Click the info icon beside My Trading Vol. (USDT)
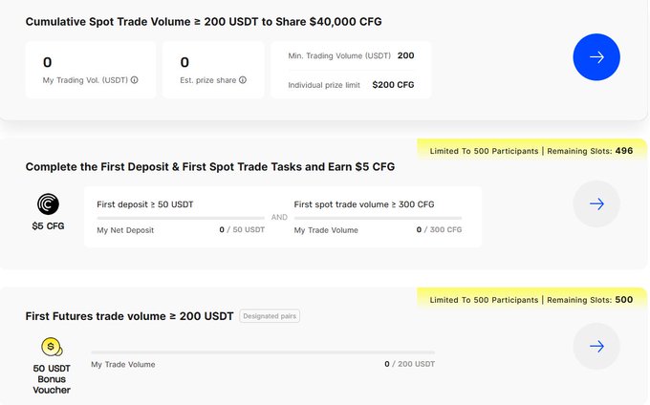Image resolution: width=650 pixels, height=405 pixels. [135, 80]
